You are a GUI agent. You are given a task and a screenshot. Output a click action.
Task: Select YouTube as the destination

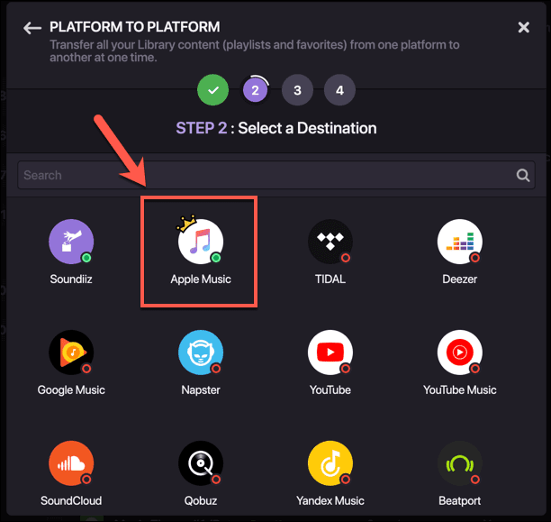[x=330, y=353]
